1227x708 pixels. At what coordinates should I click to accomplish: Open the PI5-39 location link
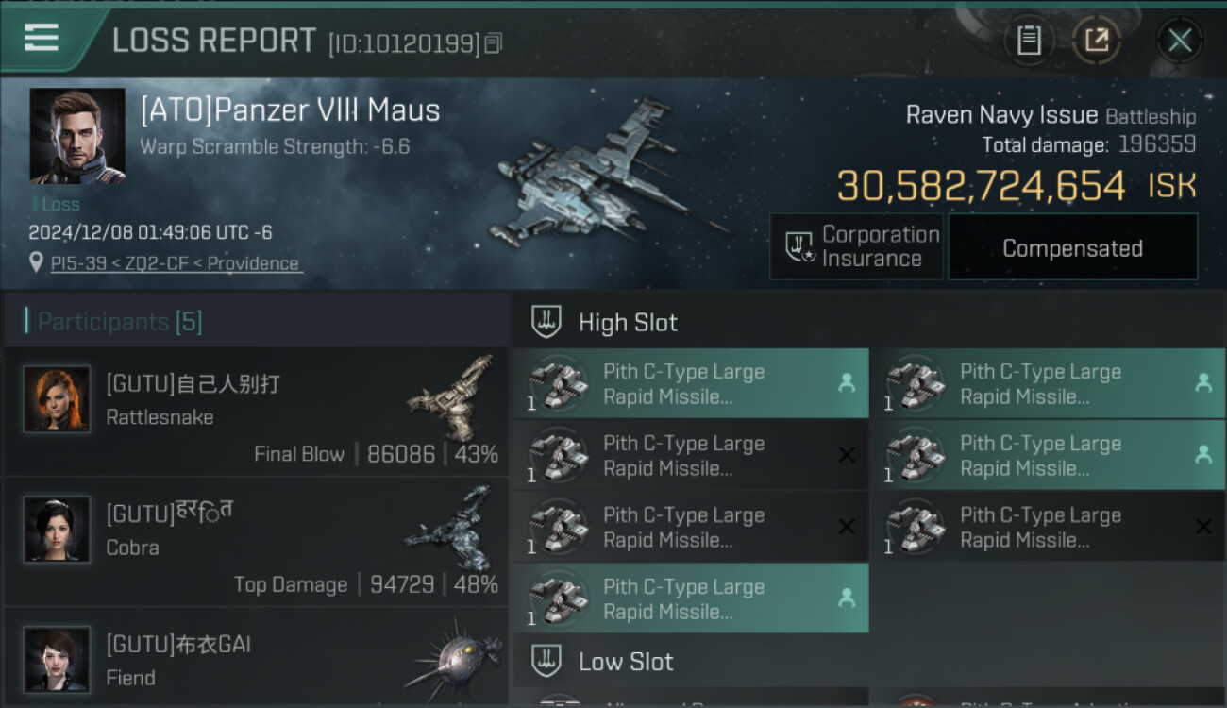[x=176, y=263]
